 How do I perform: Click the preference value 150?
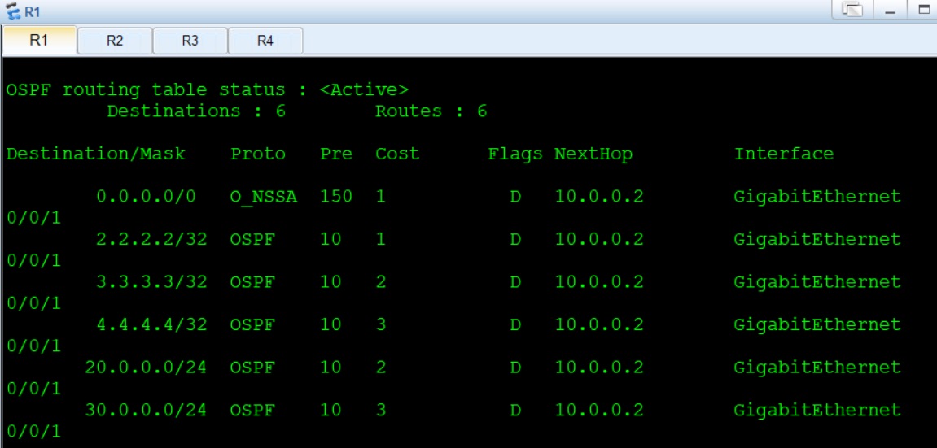pyautogui.click(x=336, y=197)
